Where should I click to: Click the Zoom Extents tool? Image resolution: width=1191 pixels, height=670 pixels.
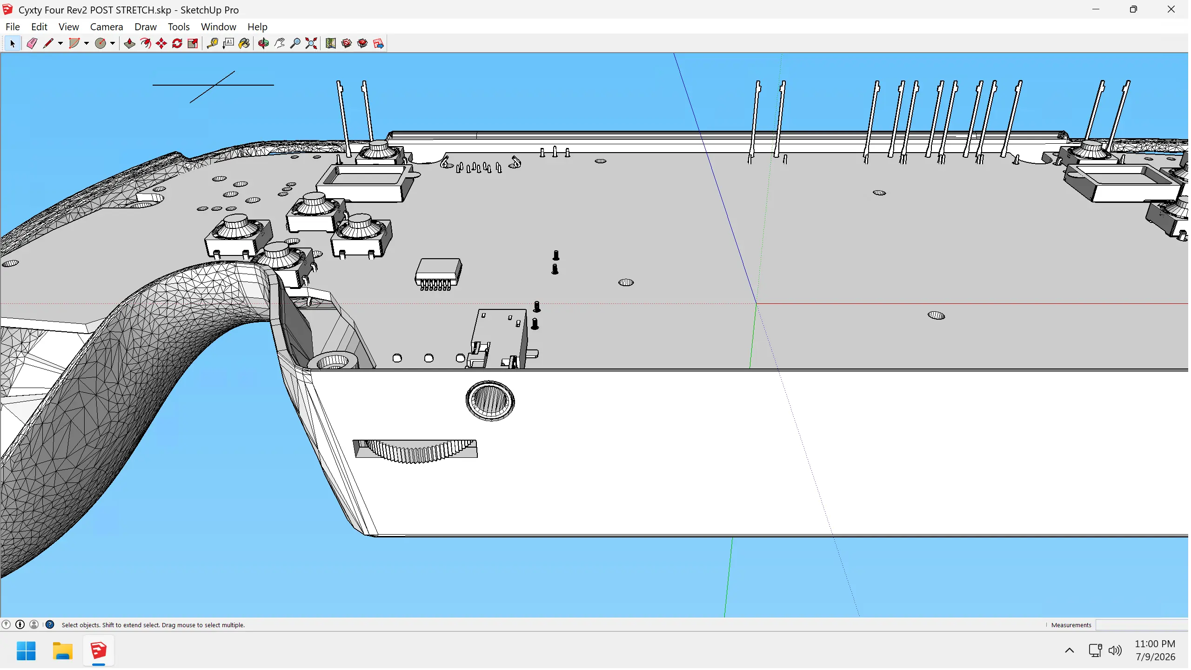point(311,43)
